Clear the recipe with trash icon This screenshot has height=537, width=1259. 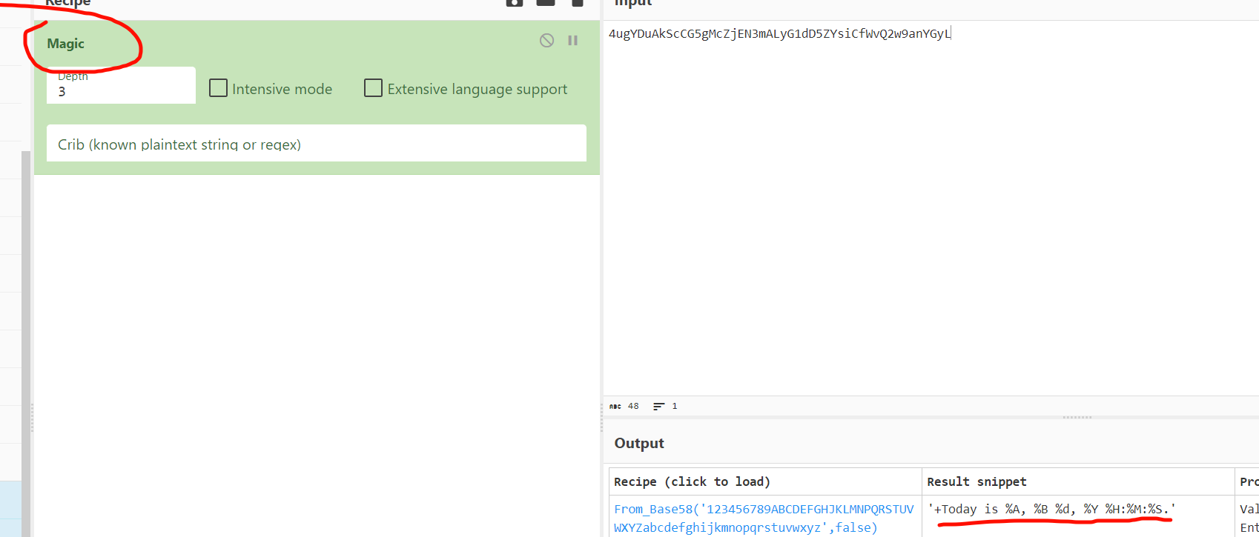[x=577, y=3]
